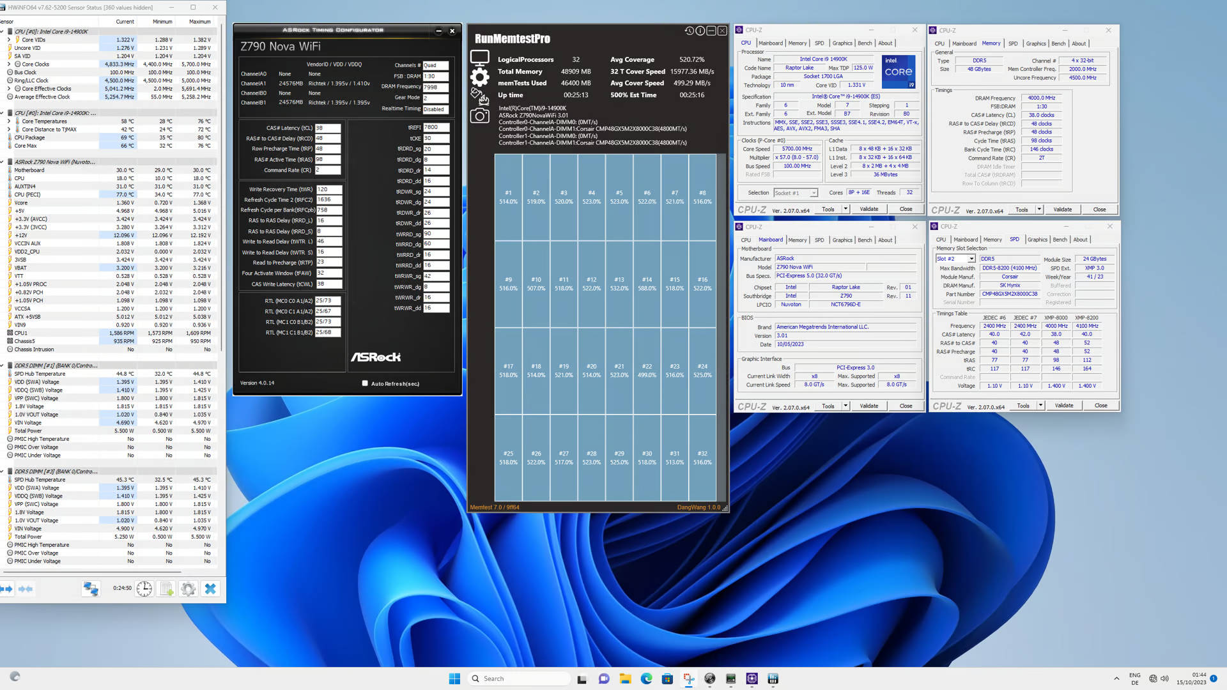Show hidden tray icons chevron

[1116, 678]
